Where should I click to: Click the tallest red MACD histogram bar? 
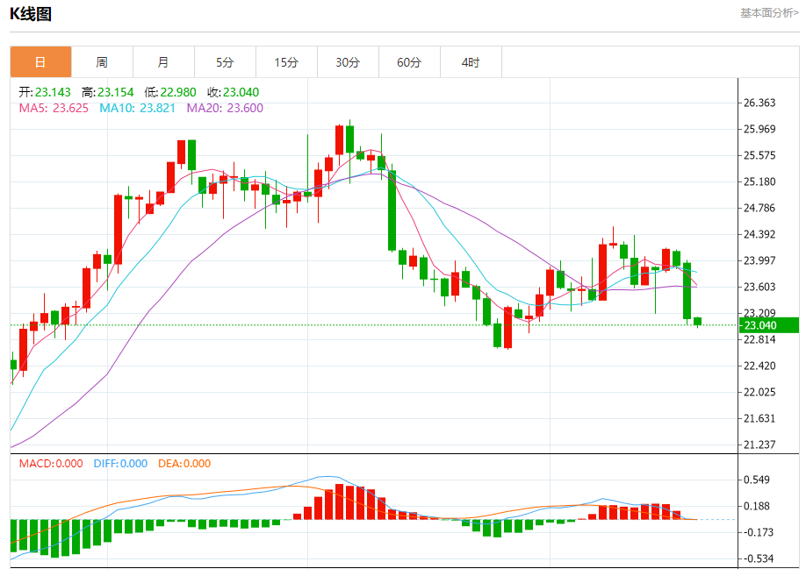pos(339,501)
